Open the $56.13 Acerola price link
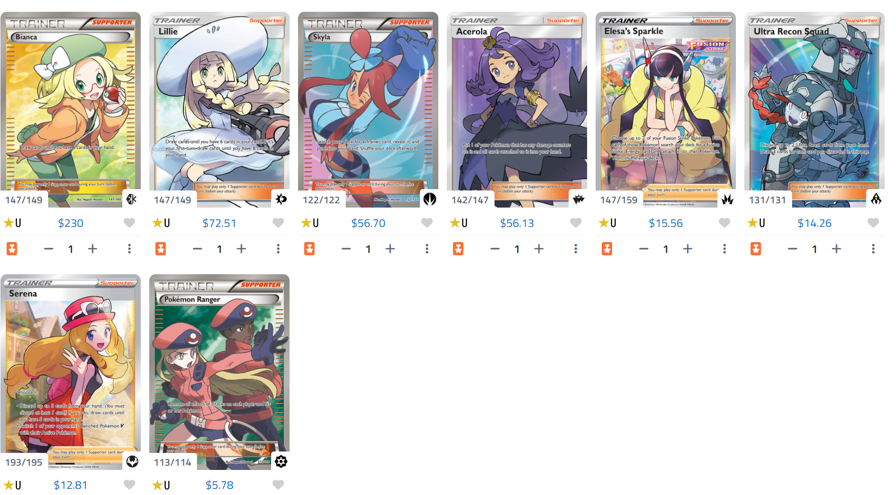 pos(517,223)
